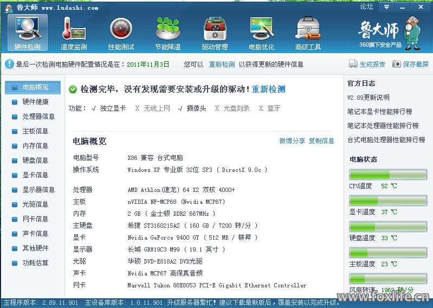The height and width of the screenshot is (308, 433).
Task: Open the 论坛 forum link
Action: (x=366, y=7)
